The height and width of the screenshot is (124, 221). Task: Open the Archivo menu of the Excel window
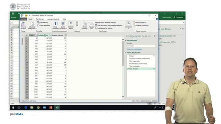click(x=14, y=18)
